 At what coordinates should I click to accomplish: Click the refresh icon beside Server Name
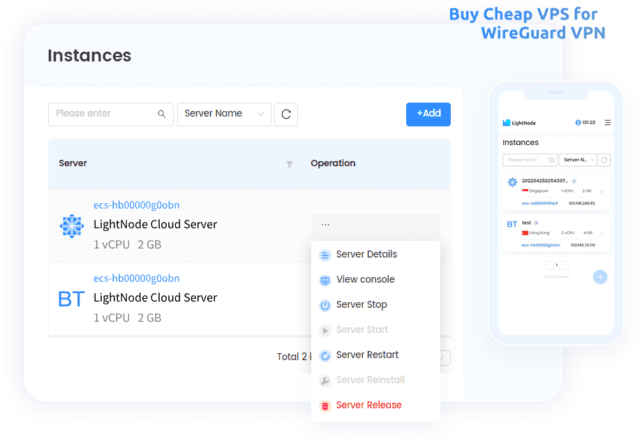[286, 114]
